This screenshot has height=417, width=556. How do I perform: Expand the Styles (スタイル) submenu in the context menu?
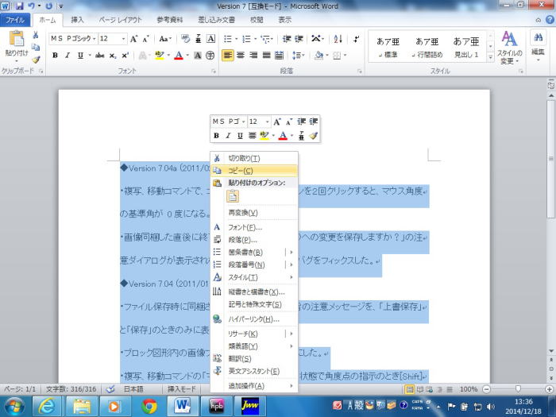254,277
